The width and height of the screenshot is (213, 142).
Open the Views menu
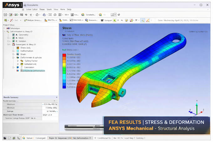click(x=56, y=9)
